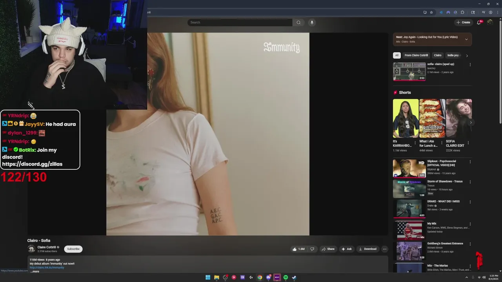Click install app icon in address bar
This screenshot has width=502, height=282.
[x=425, y=12]
